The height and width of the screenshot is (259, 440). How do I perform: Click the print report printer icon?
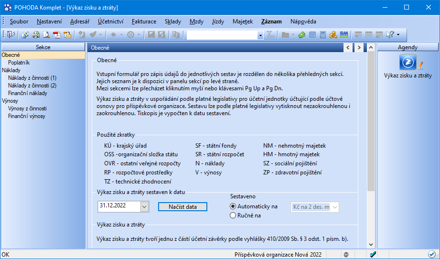click(x=36, y=35)
